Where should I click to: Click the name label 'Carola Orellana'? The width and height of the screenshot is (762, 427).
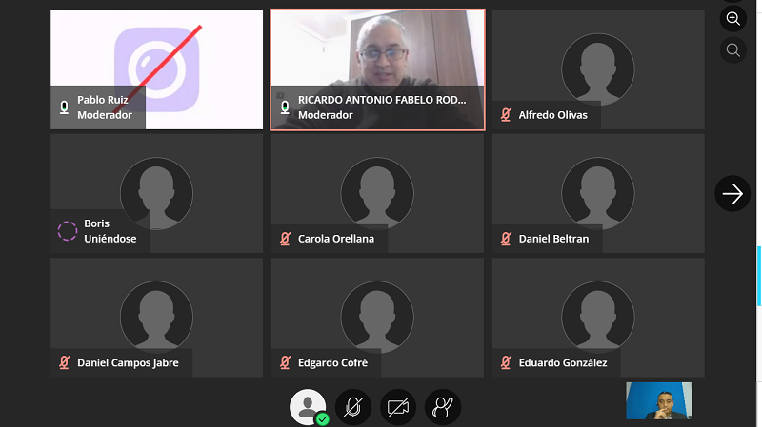click(x=336, y=239)
